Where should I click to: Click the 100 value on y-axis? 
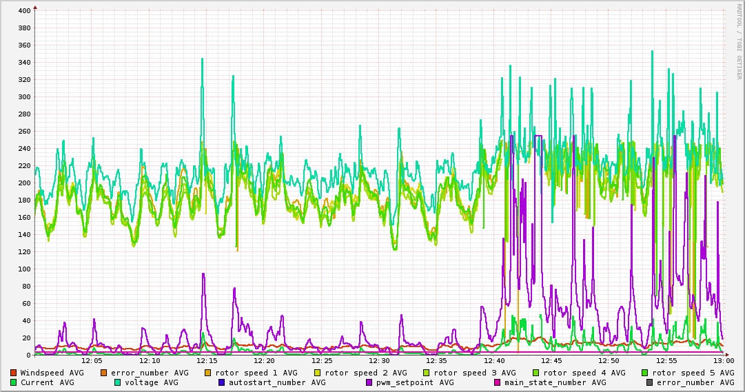click(x=25, y=269)
